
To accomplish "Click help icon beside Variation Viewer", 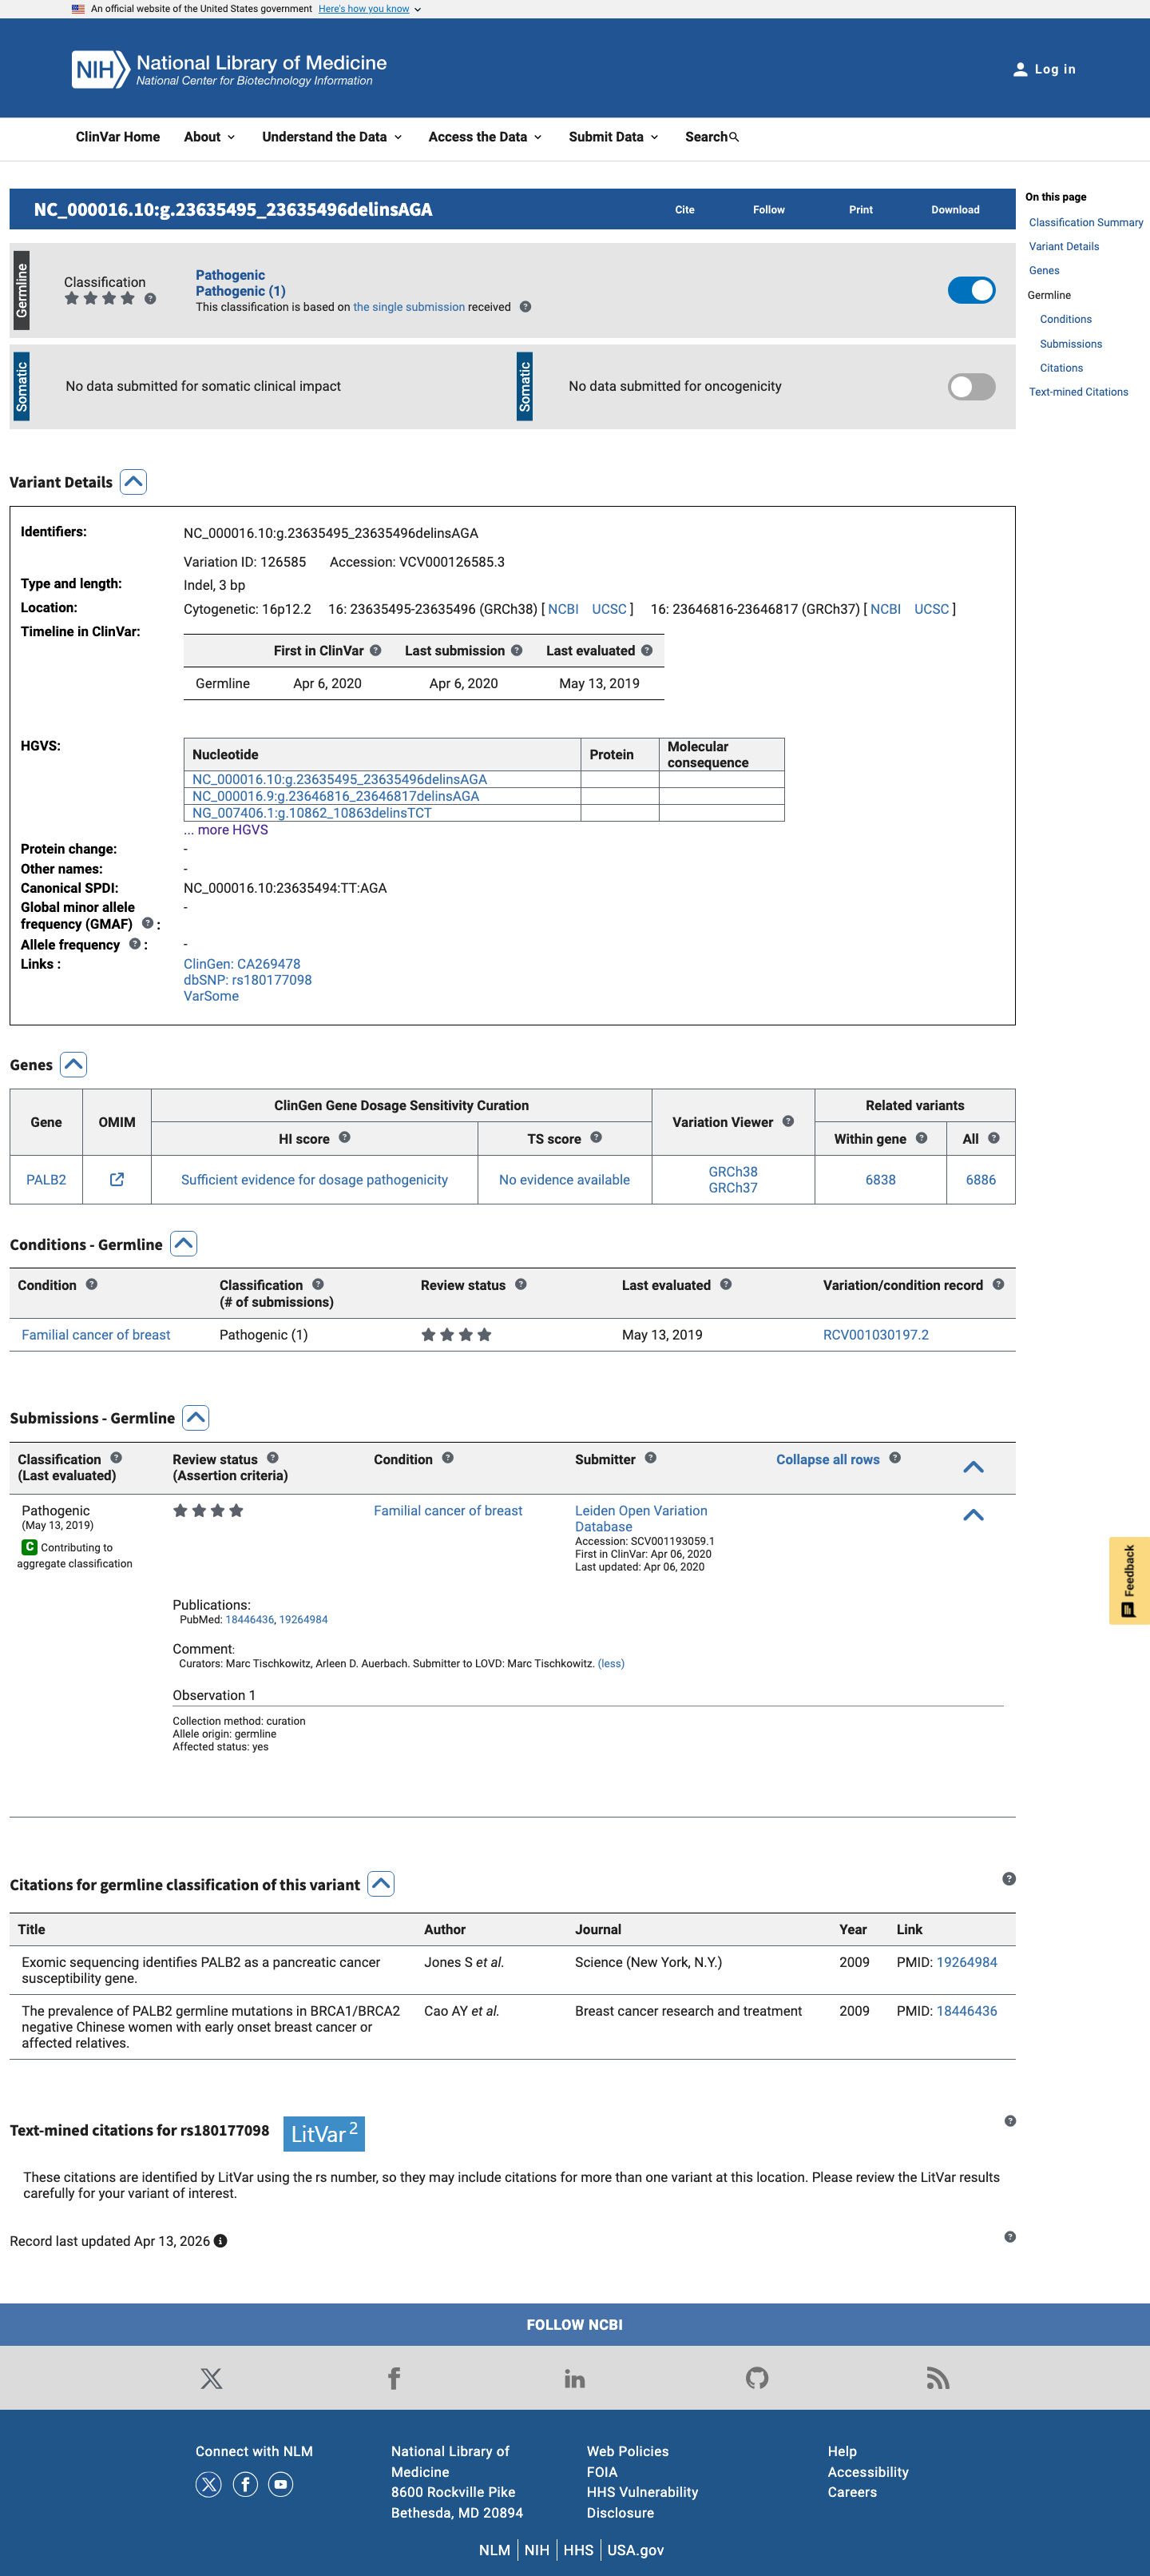I will coord(788,1121).
